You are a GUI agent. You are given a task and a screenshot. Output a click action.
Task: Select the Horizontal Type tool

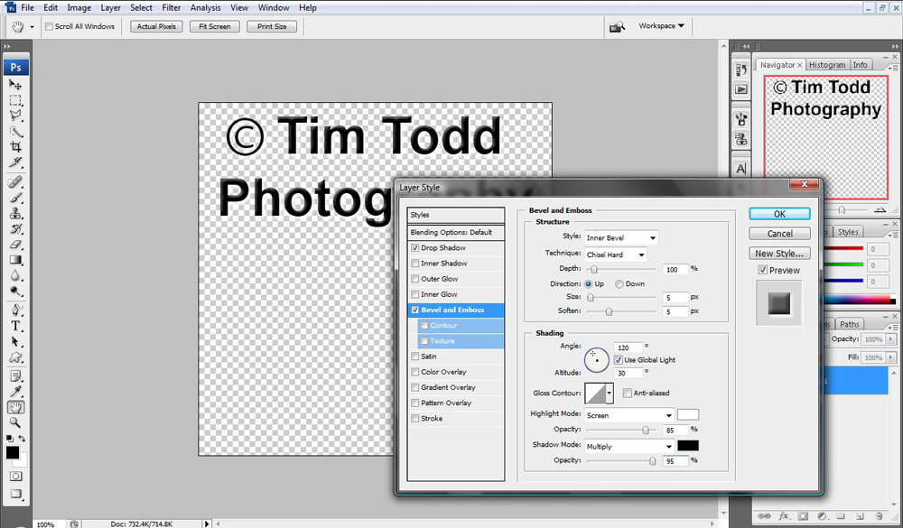pos(15,326)
